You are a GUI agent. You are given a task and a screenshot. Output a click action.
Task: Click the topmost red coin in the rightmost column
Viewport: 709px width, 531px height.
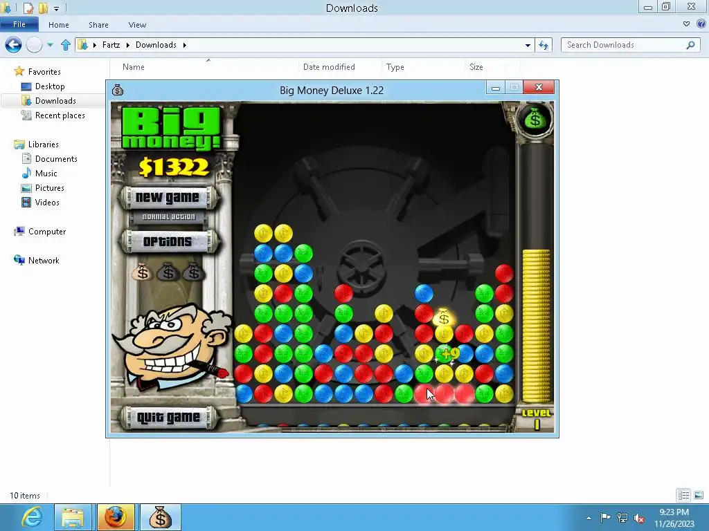(504, 273)
